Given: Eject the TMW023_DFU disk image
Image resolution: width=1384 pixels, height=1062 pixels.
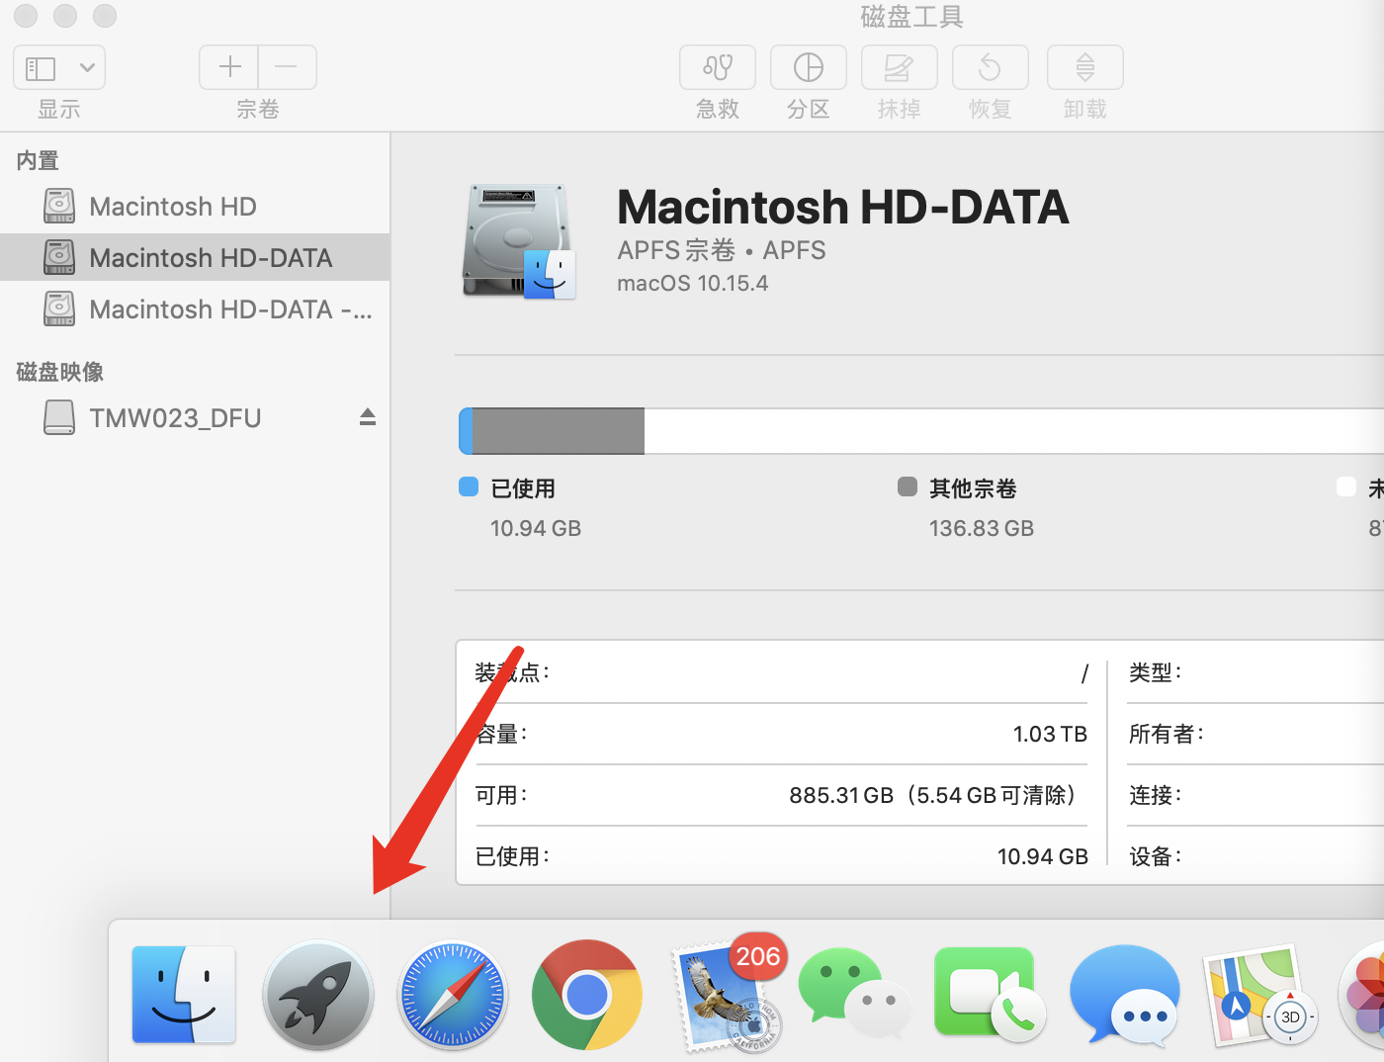Looking at the screenshot, I should pyautogui.click(x=368, y=417).
